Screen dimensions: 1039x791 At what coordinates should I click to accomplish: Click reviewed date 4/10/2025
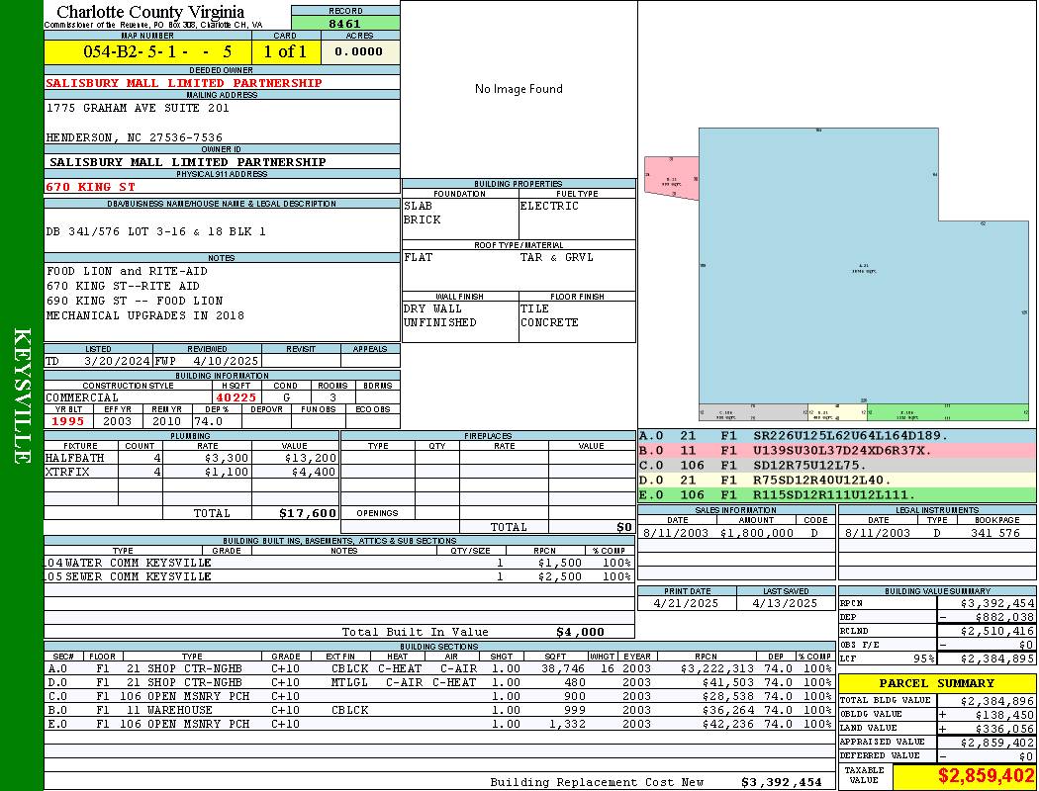coord(226,362)
